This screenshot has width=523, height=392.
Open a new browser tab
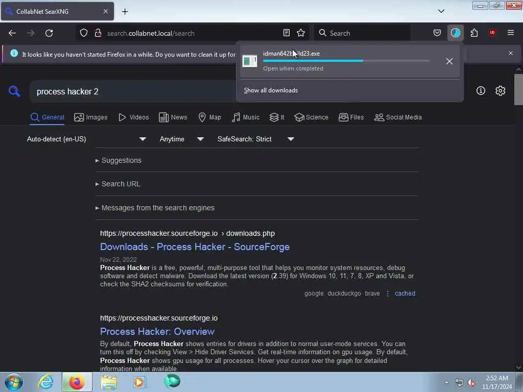pos(125,11)
